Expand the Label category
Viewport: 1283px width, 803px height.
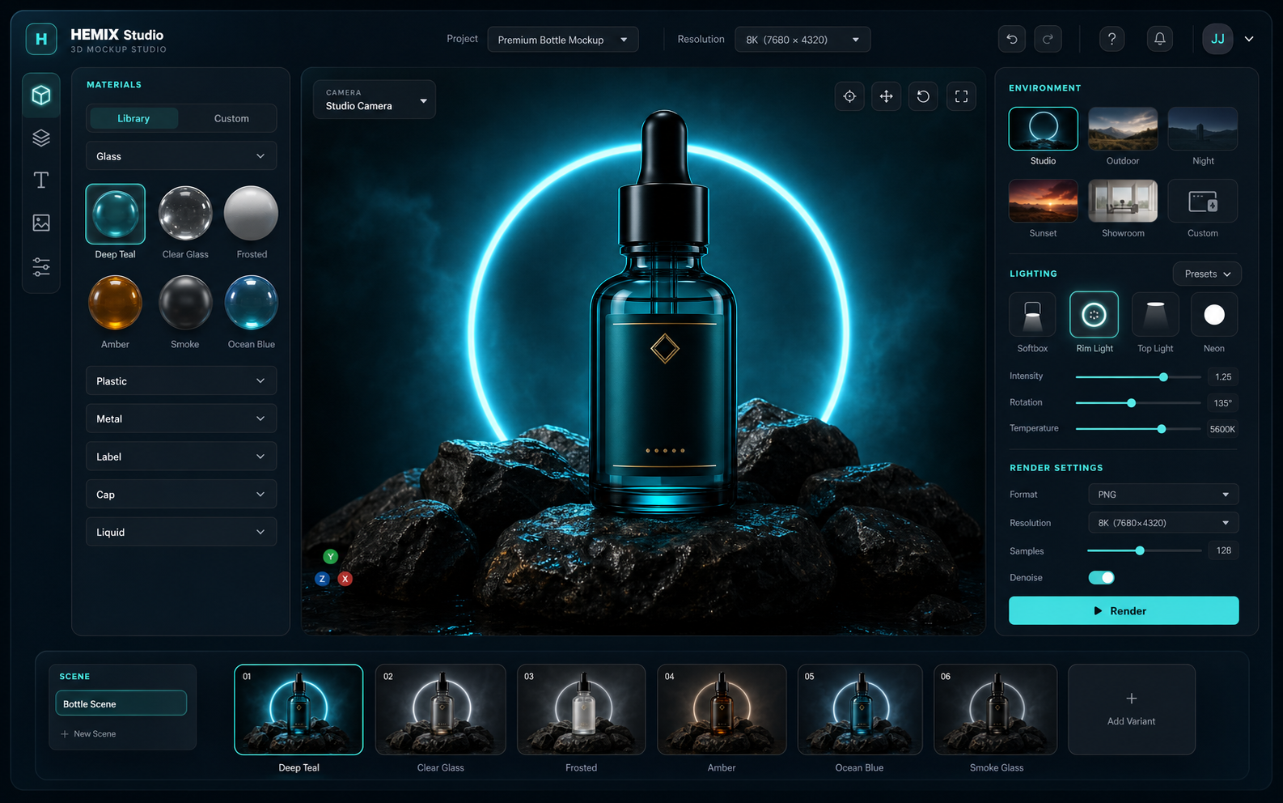(181, 457)
